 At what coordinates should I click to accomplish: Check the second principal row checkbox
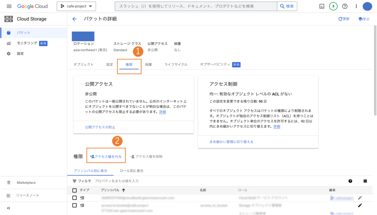(74, 205)
